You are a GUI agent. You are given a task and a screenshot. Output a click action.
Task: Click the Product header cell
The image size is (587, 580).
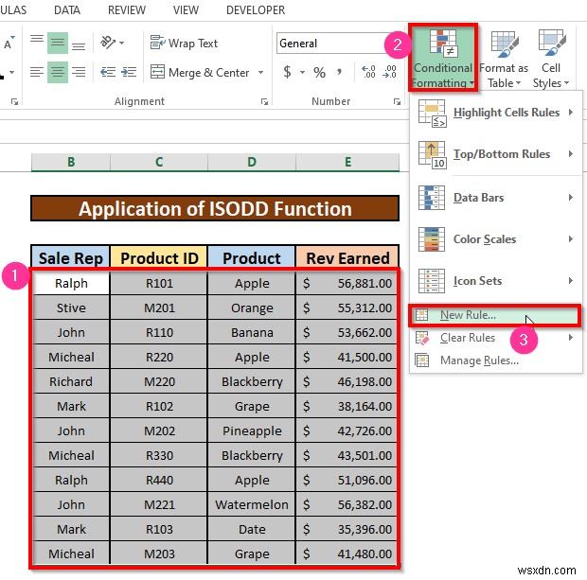[x=252, y=258]
